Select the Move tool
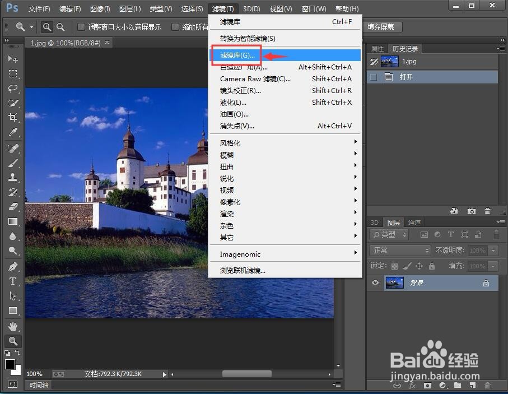Screen dimensions: 508x394 pyautogui.click(x=13, y=59)
